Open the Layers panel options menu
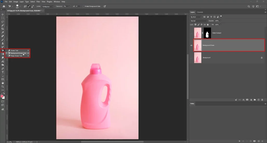The height and width of the screenshot is (143, 267). (265, 12)
